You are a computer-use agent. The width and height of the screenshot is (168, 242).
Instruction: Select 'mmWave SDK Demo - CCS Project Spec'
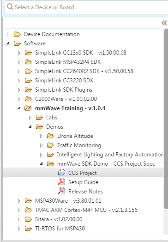click(106, 164)
